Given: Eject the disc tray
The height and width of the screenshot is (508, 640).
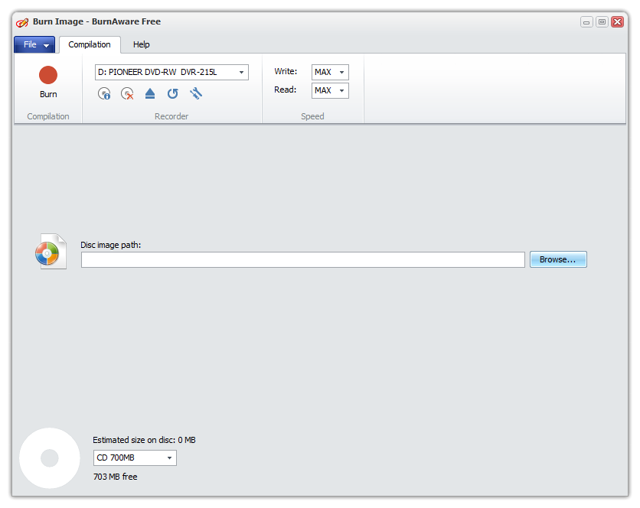Looking at the screenshot, I should 150,94.
